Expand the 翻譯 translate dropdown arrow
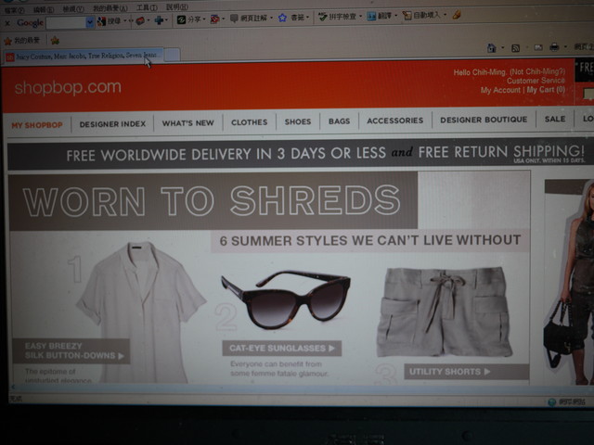The image size is (594, 445). click(396, 16)
